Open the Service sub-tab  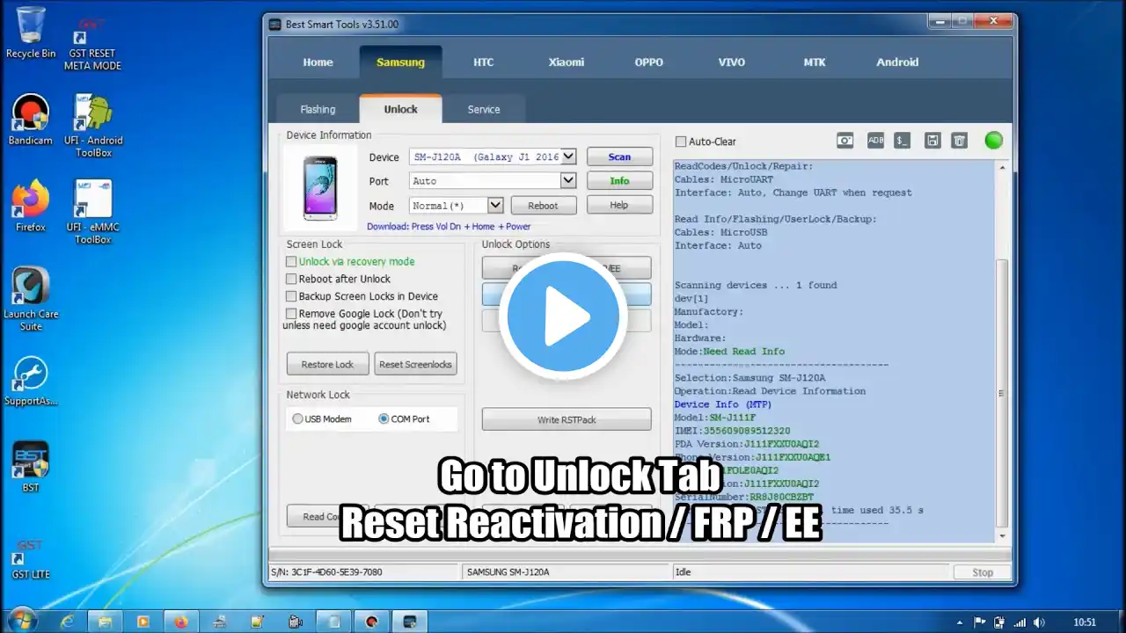click(483, 109)
